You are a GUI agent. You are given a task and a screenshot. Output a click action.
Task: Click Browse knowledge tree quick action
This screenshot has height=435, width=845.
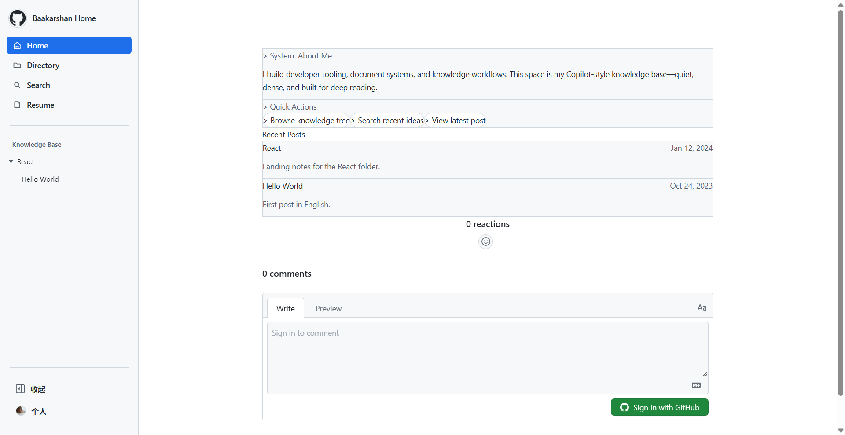pyautogui.click(x=306, y=121)
